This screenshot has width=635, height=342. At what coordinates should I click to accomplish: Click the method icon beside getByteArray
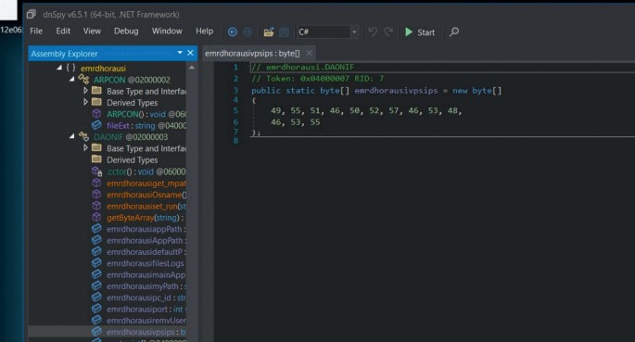[96, 218]
